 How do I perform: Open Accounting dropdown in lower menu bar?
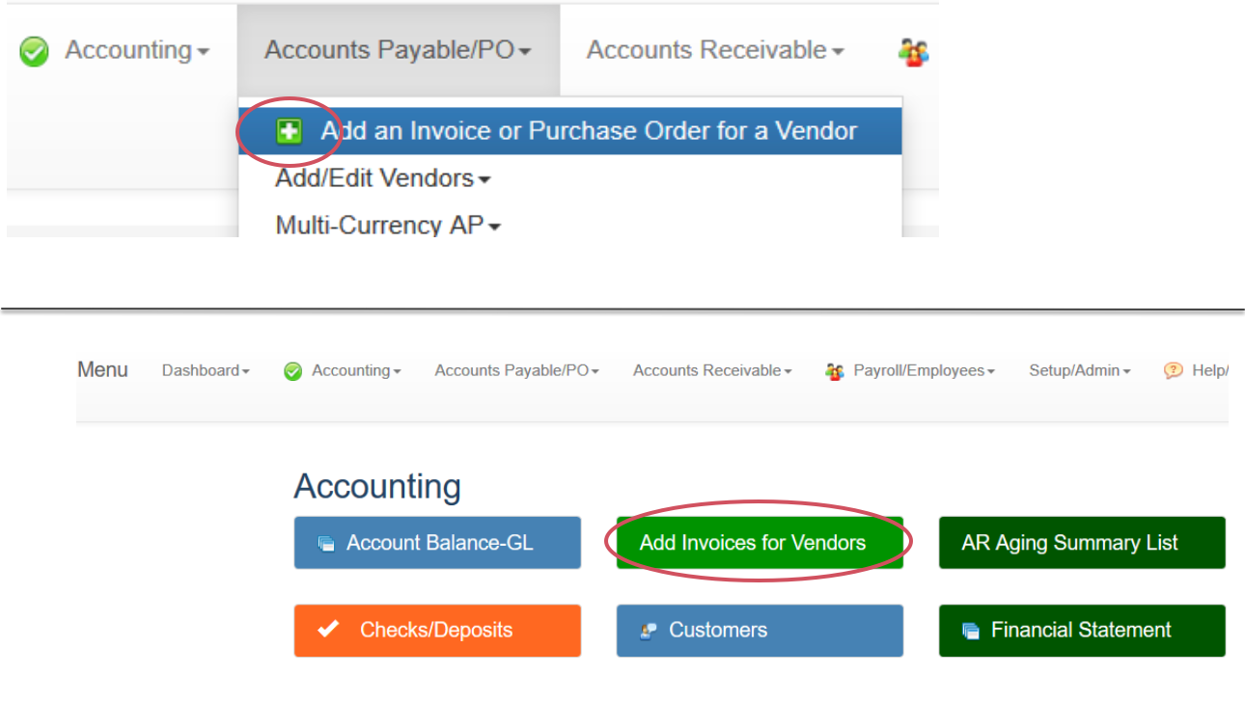pos(356,370)
